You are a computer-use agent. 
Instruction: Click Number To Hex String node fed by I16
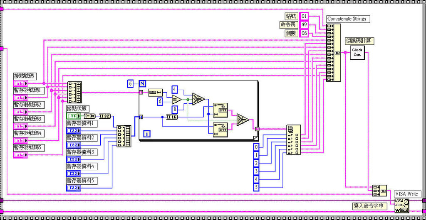(x=220, y=110)
